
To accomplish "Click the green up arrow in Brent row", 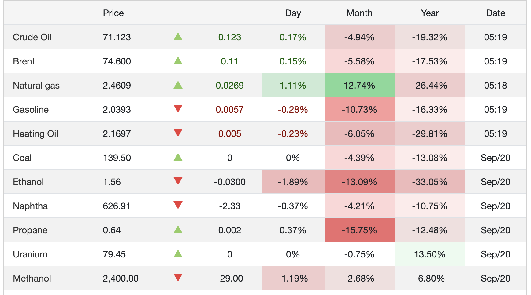I will tap(178, 61).
